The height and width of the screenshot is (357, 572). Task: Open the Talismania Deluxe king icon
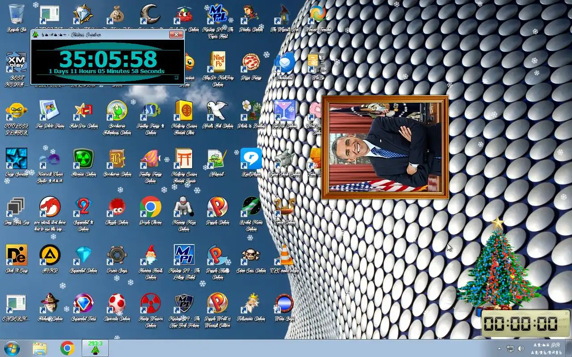pos(251,303)
